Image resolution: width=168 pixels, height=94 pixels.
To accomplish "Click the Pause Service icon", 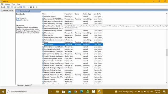I will (34, 7).
